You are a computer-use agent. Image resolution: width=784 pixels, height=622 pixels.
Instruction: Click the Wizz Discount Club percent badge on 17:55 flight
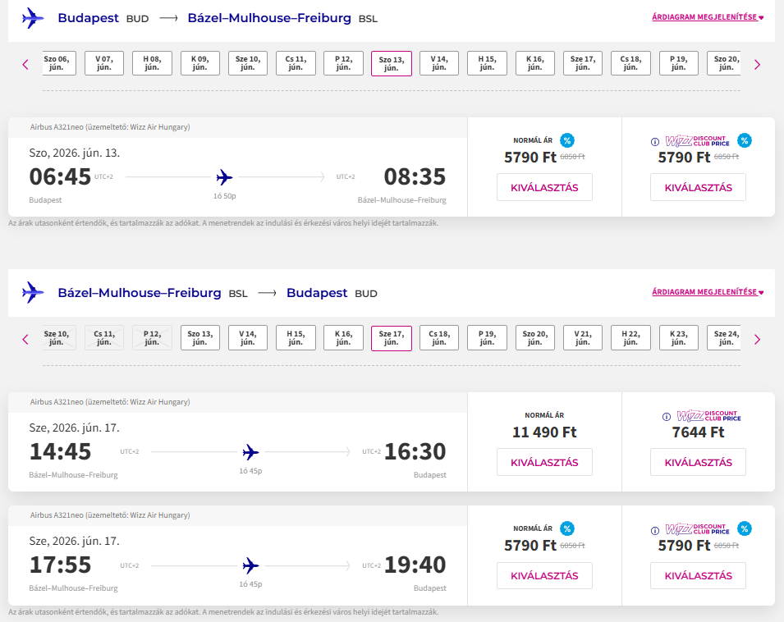(x=744, y=529)
